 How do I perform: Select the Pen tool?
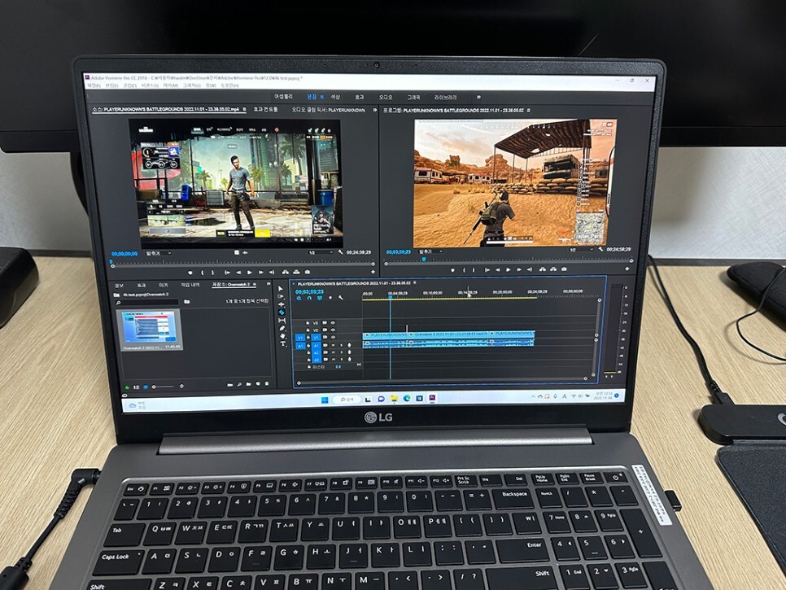pos(282,328)
